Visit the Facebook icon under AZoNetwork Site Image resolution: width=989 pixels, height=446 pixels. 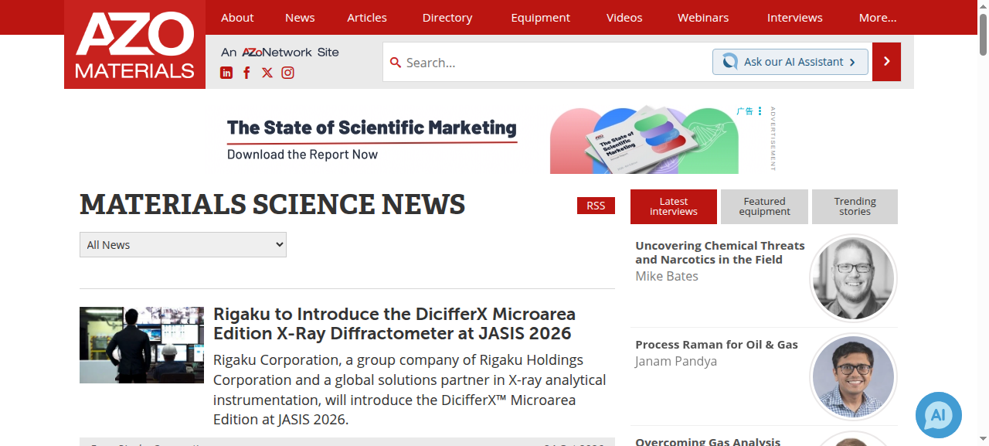click(x=246, y=73)
